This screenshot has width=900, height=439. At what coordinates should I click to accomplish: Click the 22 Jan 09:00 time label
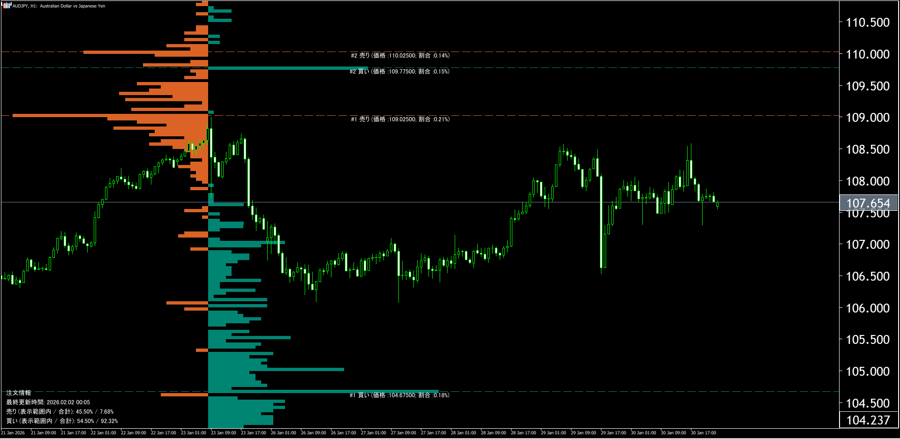click(134, 433)
